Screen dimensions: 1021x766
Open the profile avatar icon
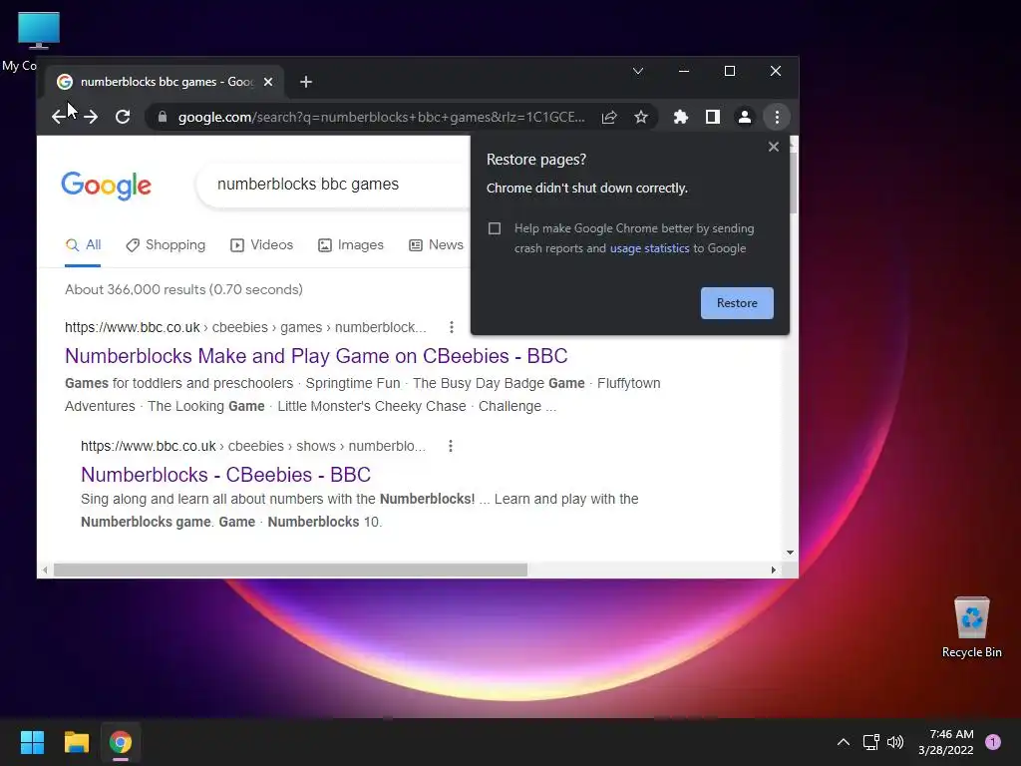(x=744, y=117)
